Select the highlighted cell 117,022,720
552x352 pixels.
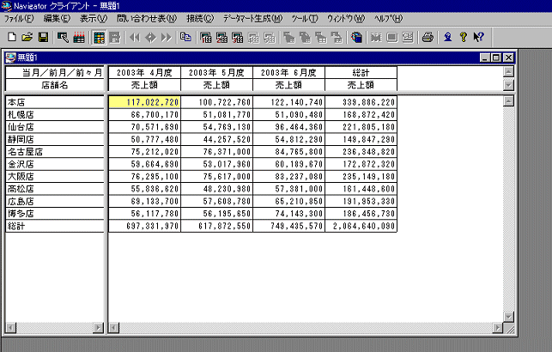(144, 102)
